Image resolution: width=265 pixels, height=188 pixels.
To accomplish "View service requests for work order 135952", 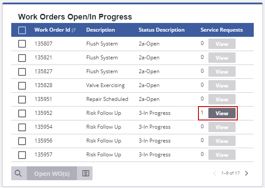I will tap(222, 113).
